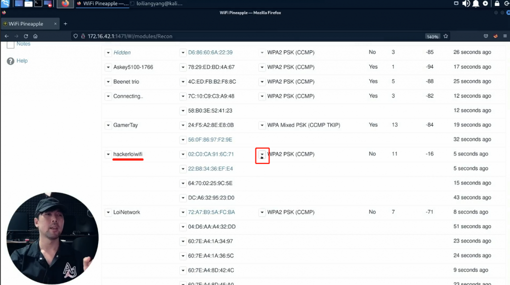This screenshot has height=285, width=510.
Task: Expand the Beenet trio SSID dropdown
Action: (108, 82)
